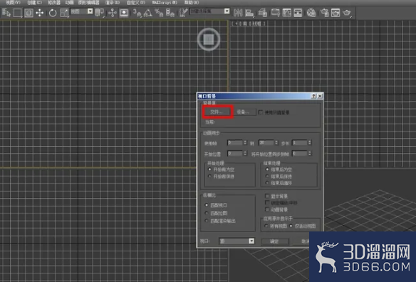Open the Render Setup icon
The height and width of the screenshot is (282, 416).
[x=324, y=13]
